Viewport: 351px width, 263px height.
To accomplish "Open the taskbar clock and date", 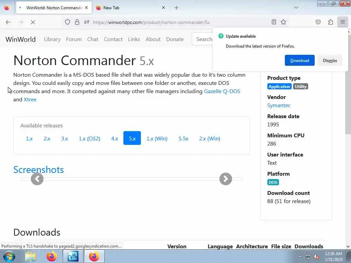I will (x=334, y=256).
